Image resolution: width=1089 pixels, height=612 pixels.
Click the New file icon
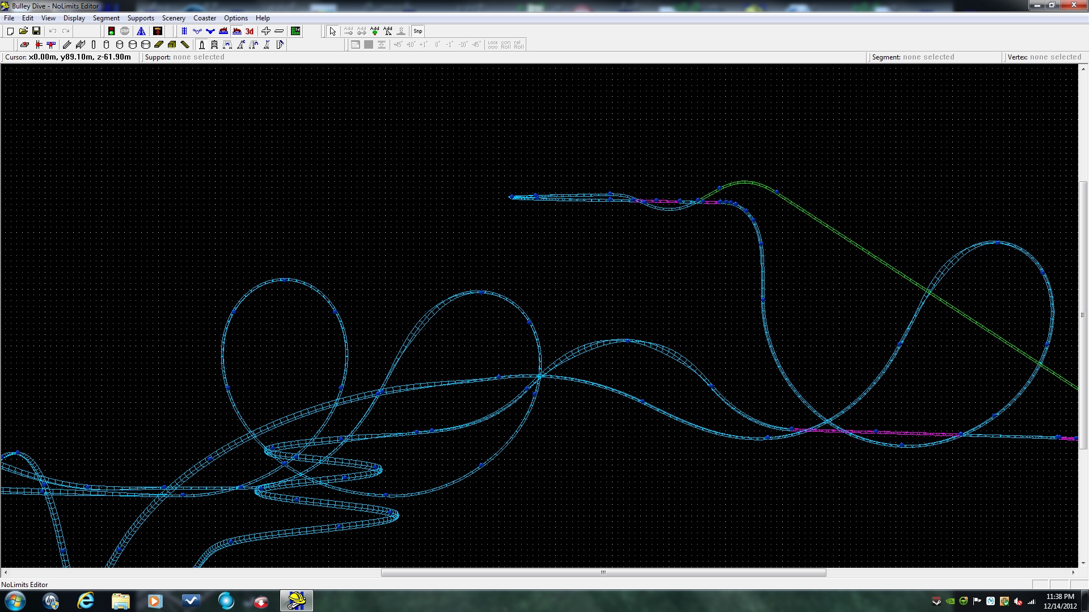coord(10,31)
